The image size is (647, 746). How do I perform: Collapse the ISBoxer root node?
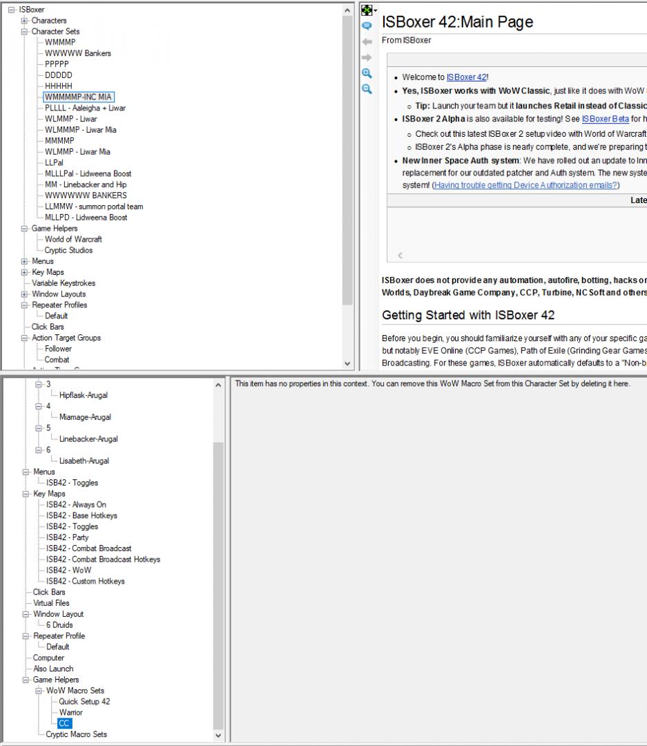pyautogui.click(x=12, y=10)
